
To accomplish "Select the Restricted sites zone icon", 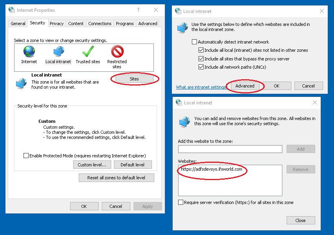I will (x=117, y=52).
